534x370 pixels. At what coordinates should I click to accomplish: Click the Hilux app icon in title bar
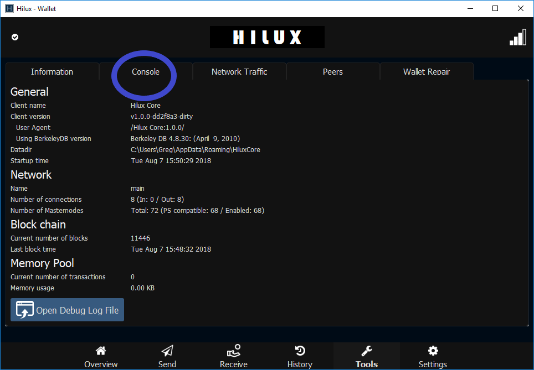[9, 8]
